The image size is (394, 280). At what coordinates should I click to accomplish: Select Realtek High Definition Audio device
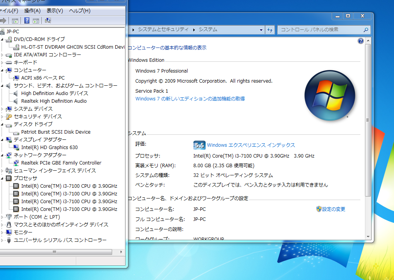[x=54, y=101]
